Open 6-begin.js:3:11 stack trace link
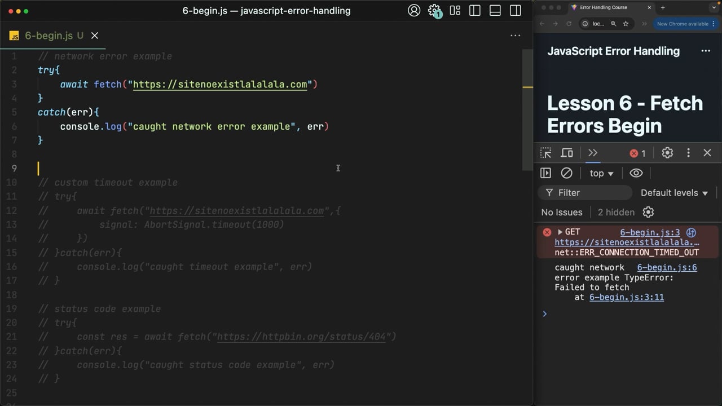Viewport: 722px width, 406px height. [627, 297]
